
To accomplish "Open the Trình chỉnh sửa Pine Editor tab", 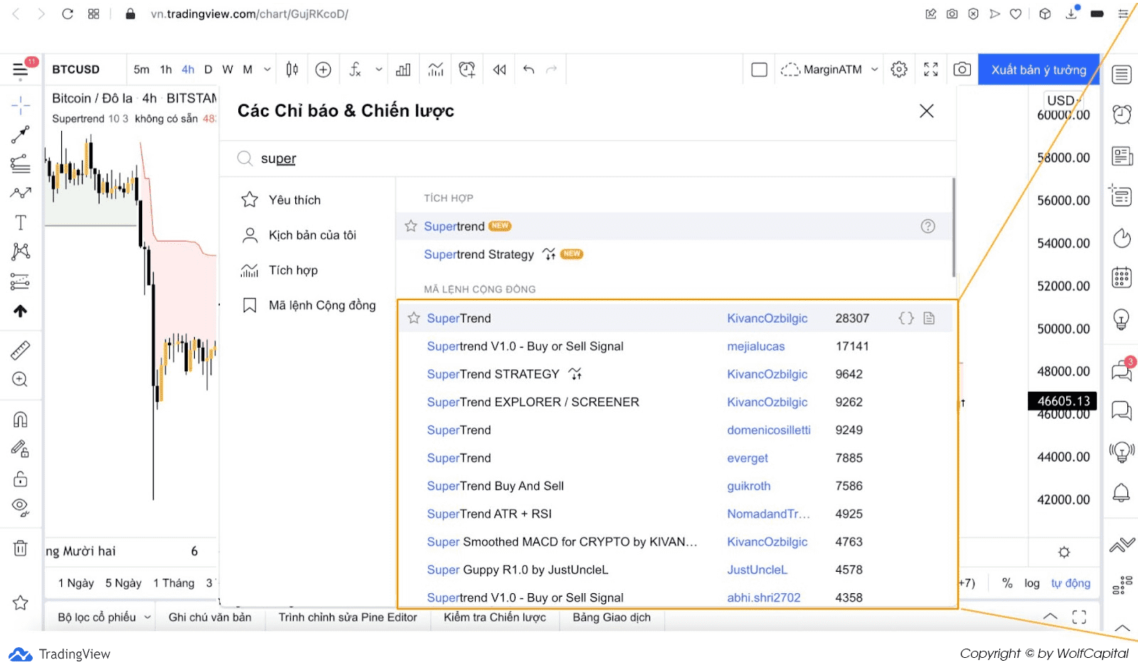I will coord(348,617).
